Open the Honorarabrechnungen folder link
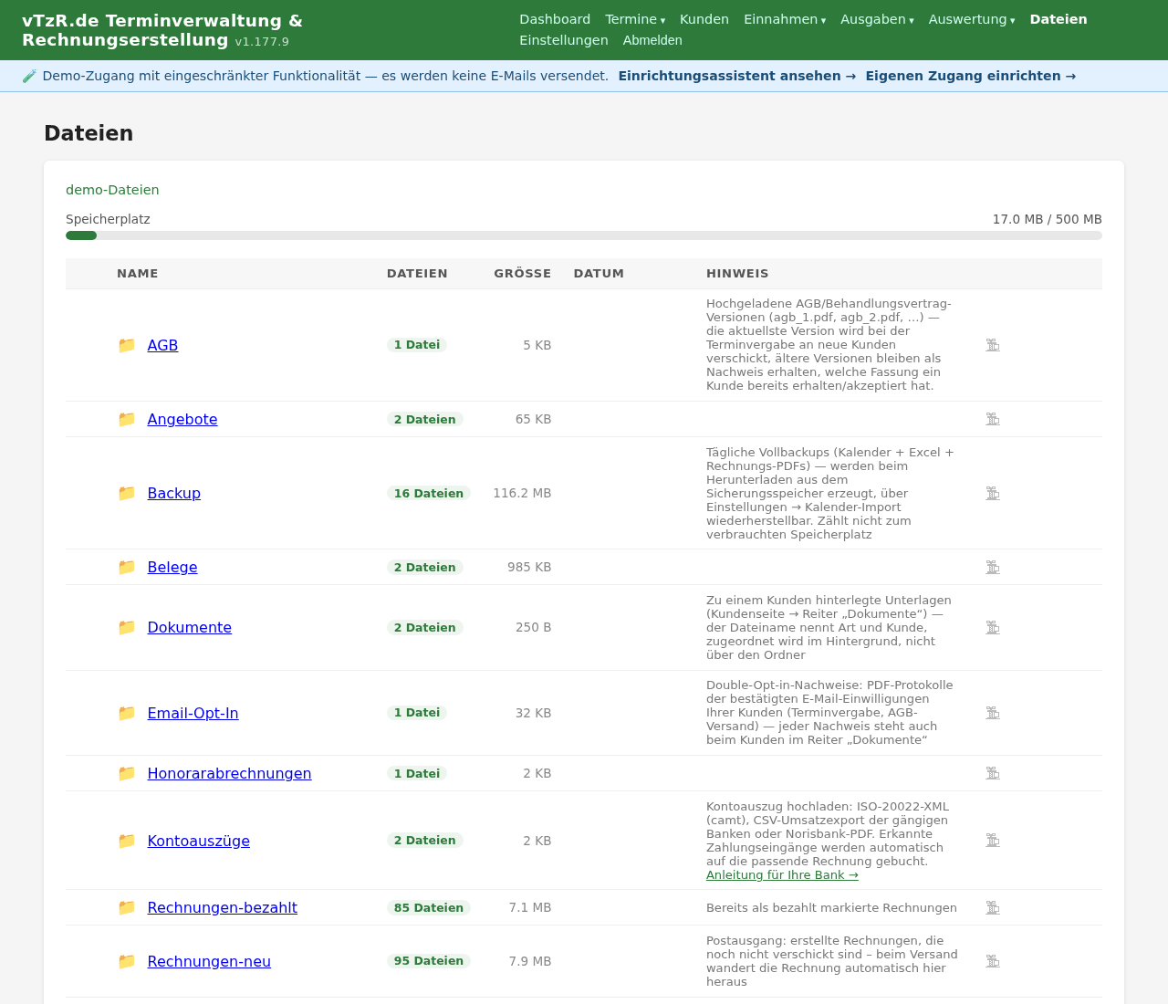The width and height of the screenshot is (1168, 1004). tap(230, 773)
